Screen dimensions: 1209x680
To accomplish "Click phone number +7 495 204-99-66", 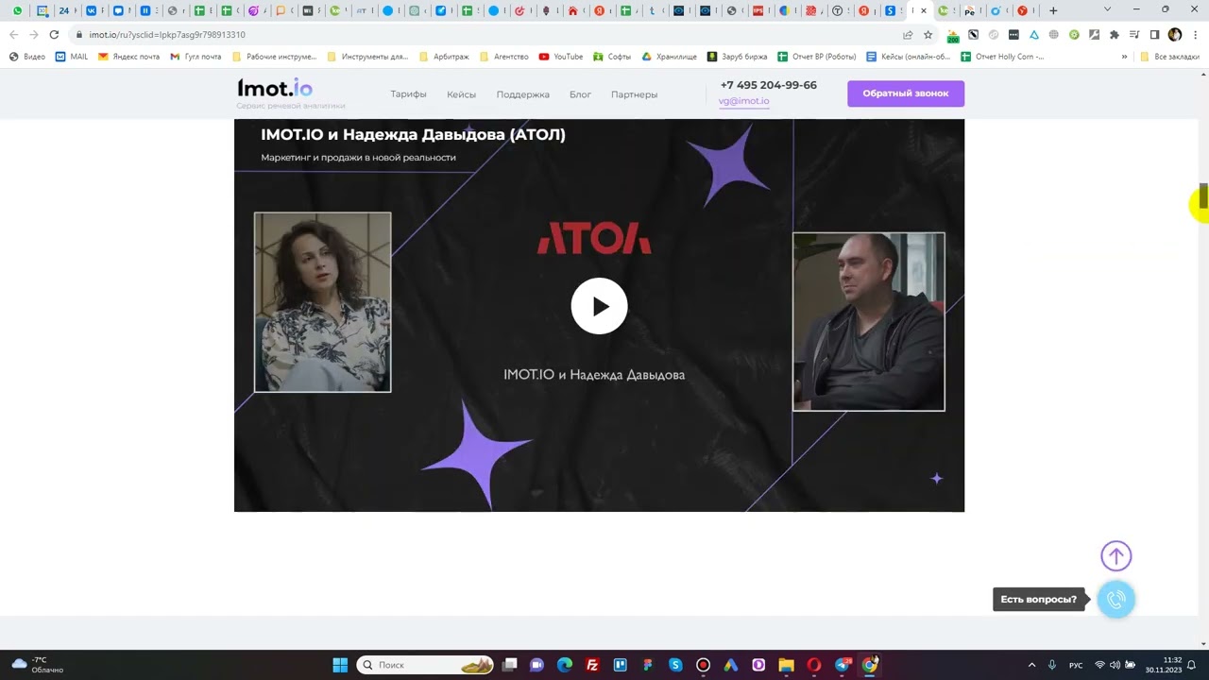I will click(x=768, y=85).
